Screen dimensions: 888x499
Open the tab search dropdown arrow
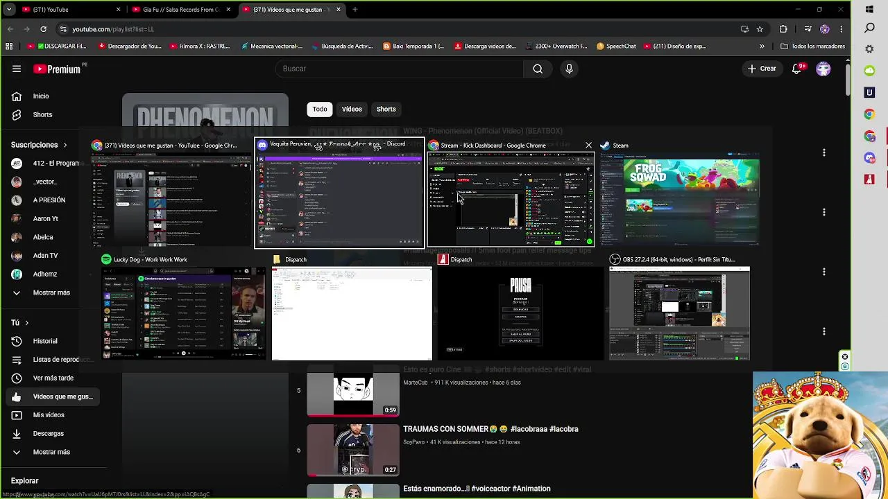click(x=9, y=10)
